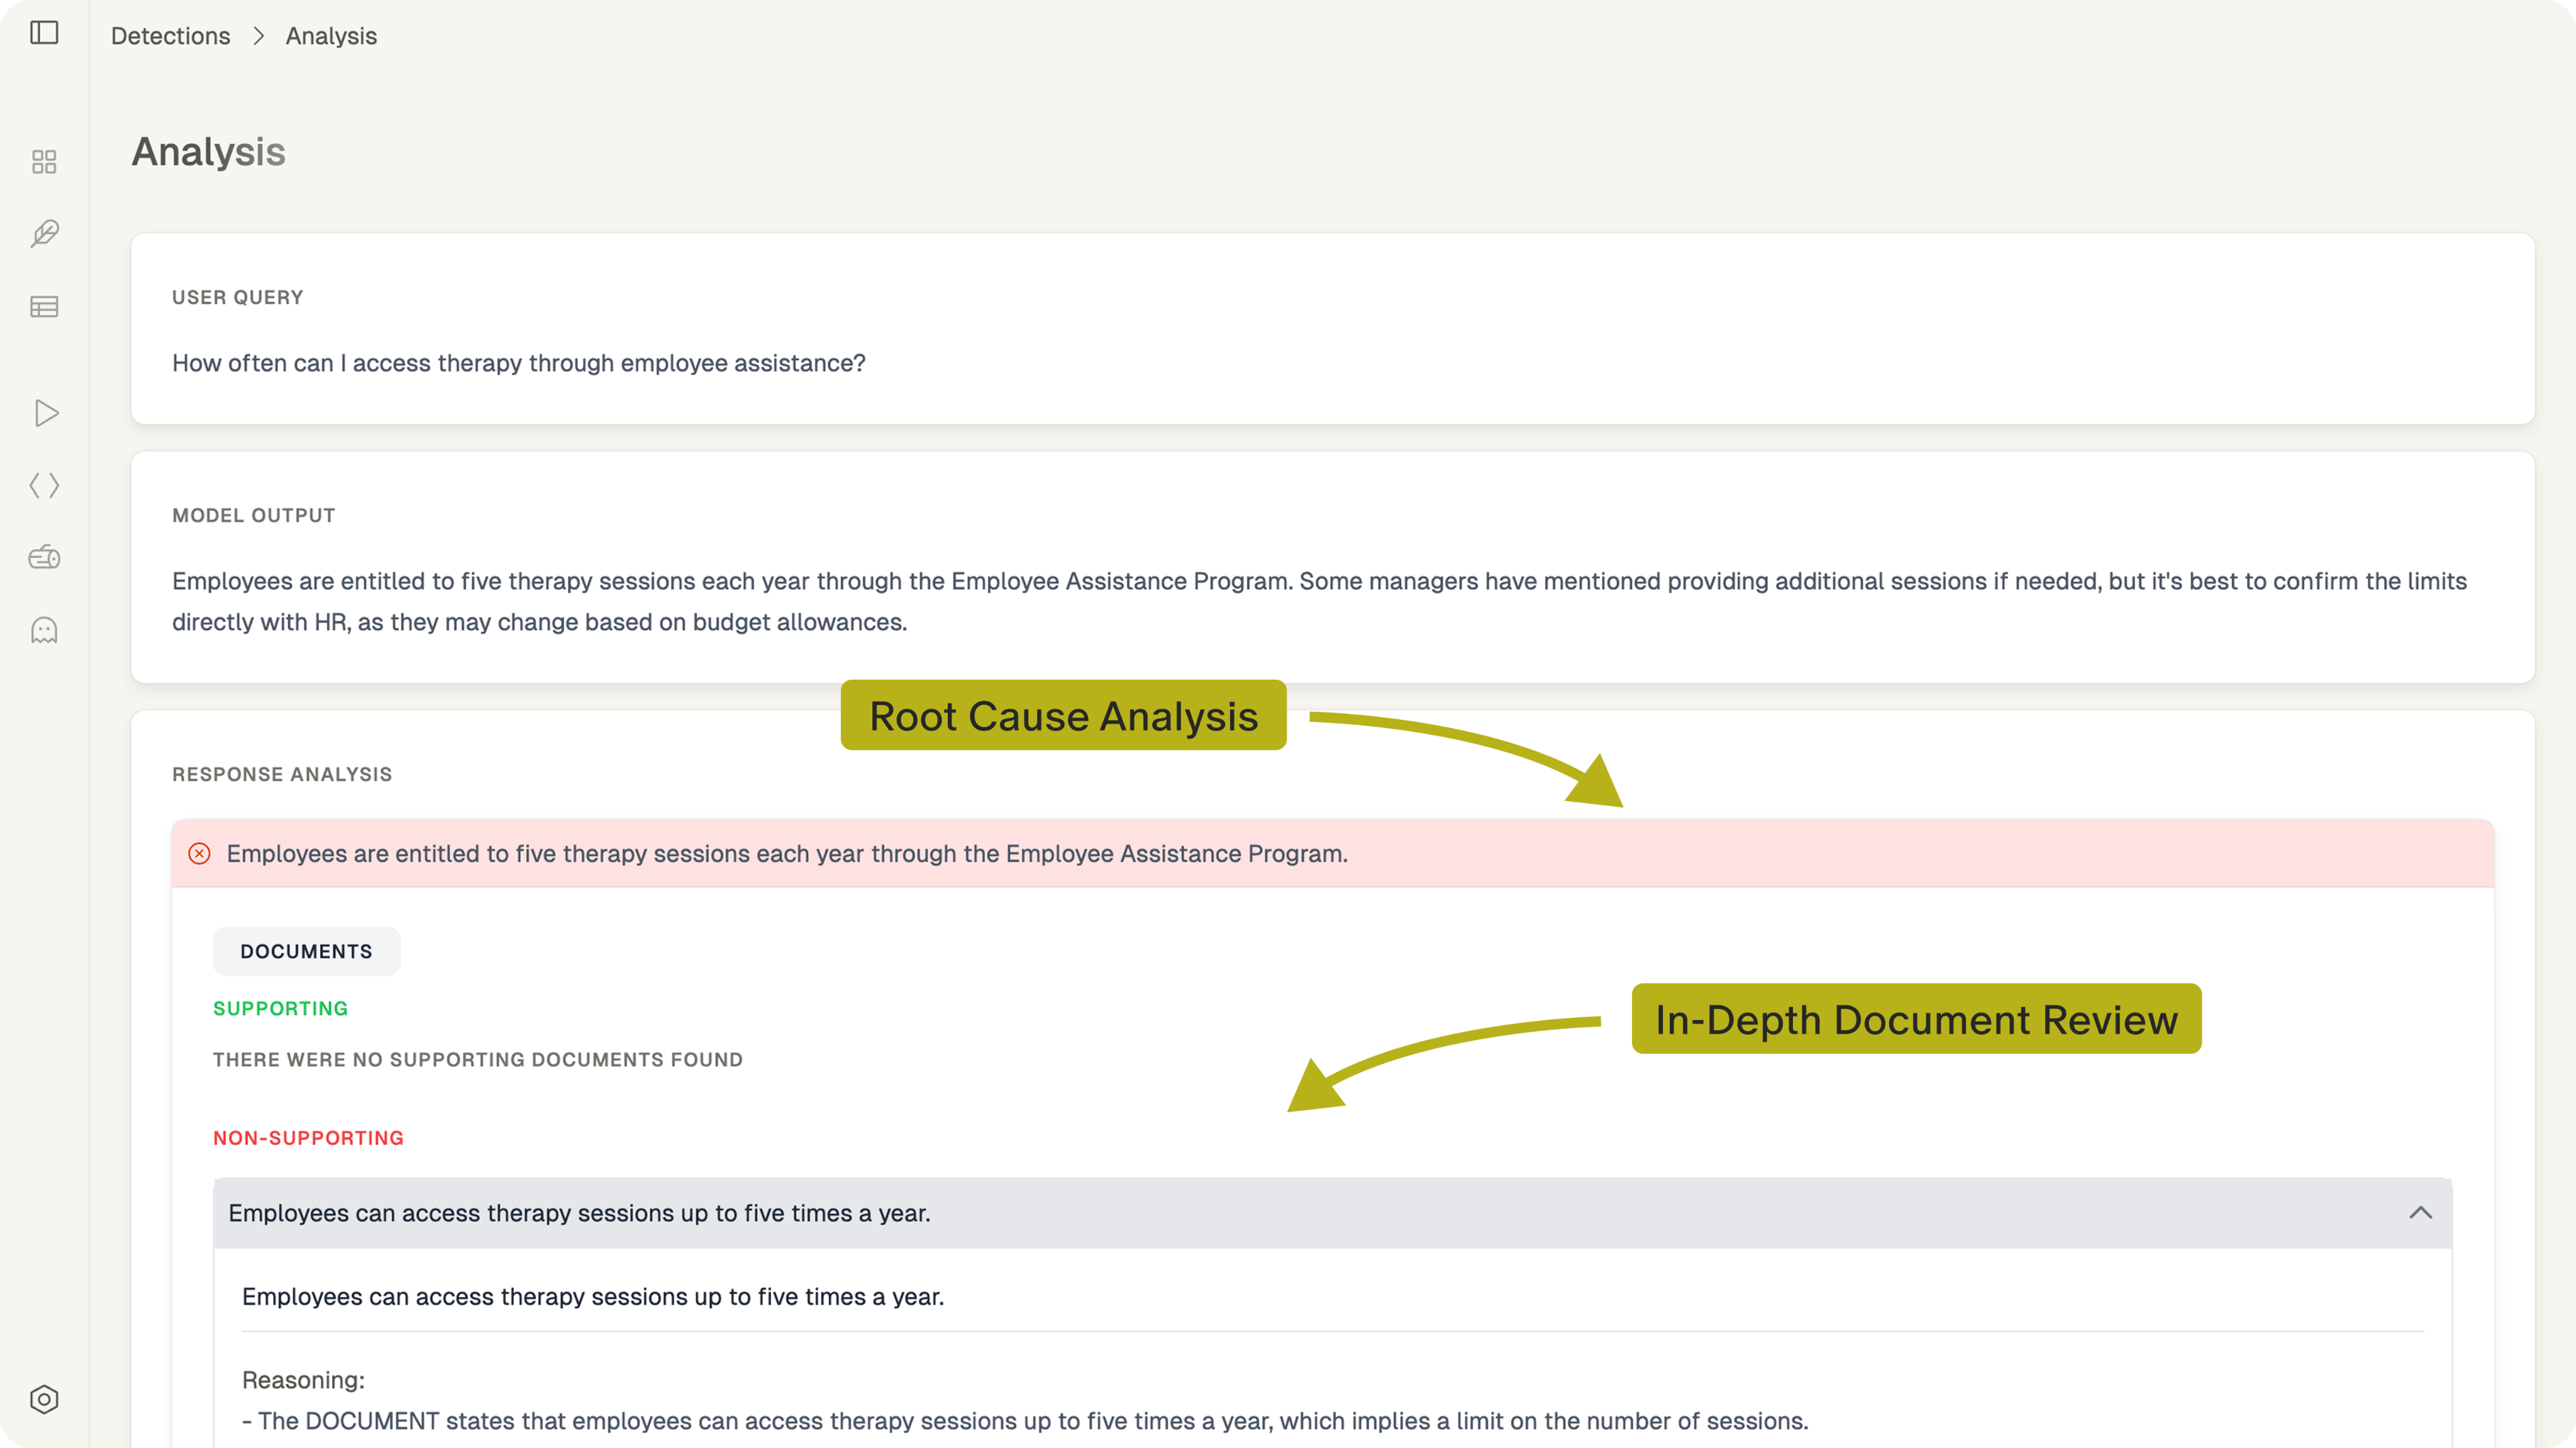Click the red error circle icon

pyautogui.click(x=199, y=853)
